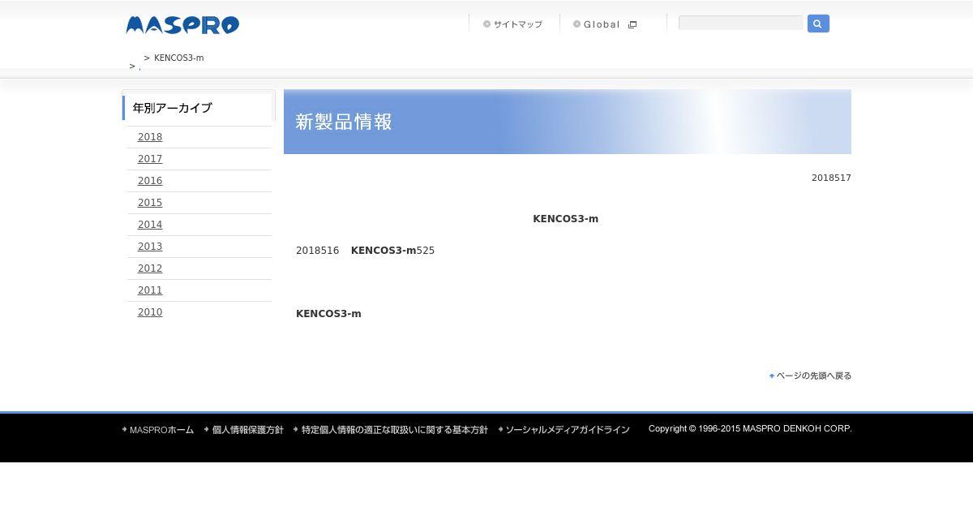Open the 2013 archive
973x511 pixels.
(150, 247)
